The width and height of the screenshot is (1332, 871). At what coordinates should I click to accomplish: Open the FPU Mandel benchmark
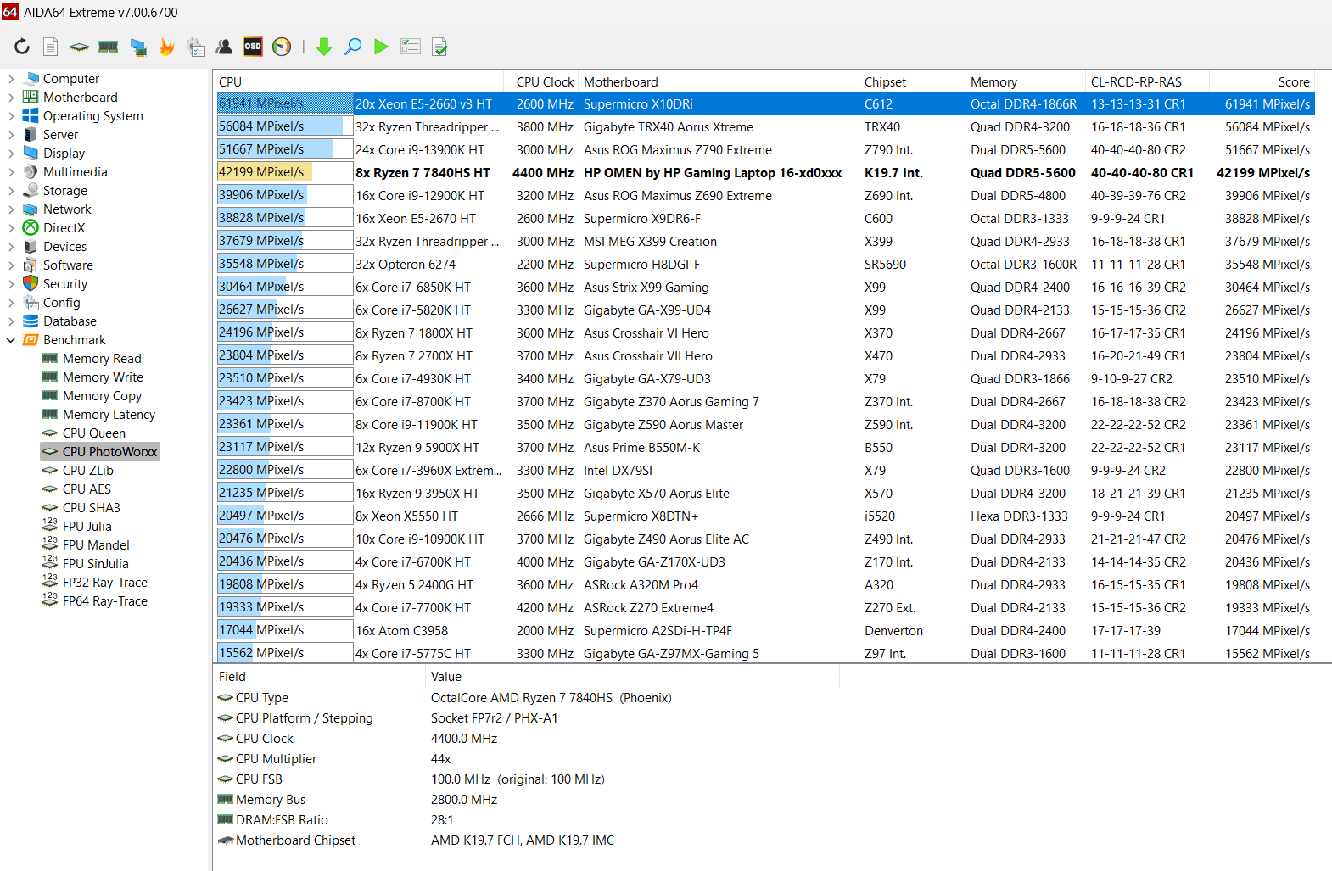coord(96,545)
